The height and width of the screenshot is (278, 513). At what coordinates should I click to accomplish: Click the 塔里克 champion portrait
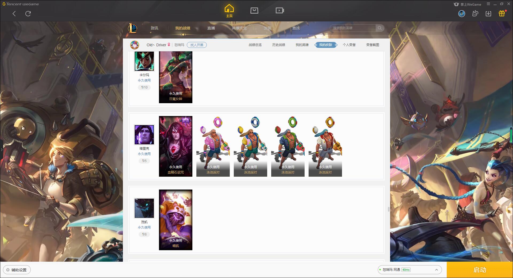pyautogui.click(x=144, y=135)
